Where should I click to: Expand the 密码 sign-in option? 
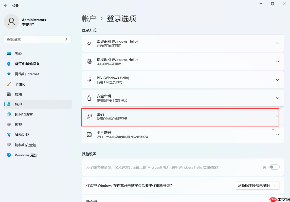point(277,117)
